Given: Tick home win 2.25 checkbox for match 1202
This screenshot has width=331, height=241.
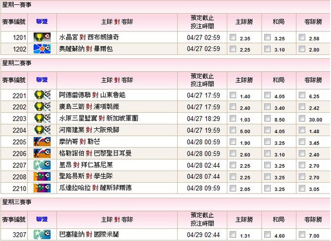Looking at the screenshot, I should click(233, 49).
